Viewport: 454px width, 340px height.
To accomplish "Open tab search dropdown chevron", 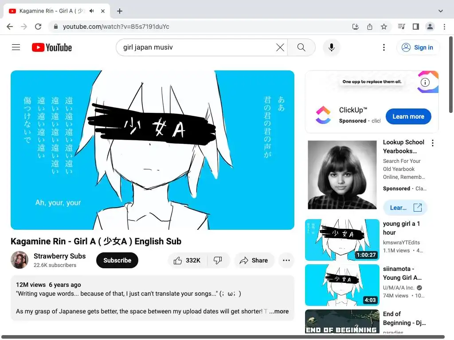I will (441, 11).
